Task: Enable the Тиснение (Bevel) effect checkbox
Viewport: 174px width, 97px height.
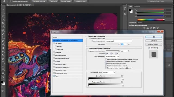Action: [x=54, y=43]
